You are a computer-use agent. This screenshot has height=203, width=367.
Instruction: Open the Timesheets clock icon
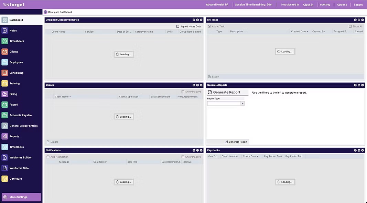(x=5, y=41)
